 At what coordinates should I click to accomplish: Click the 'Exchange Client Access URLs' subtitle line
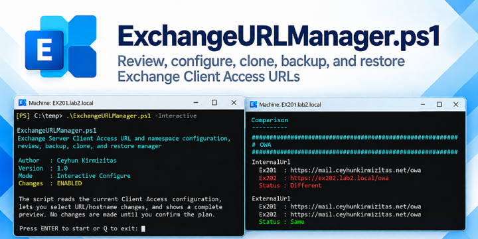pyautogui.click(x=208, y=76)
